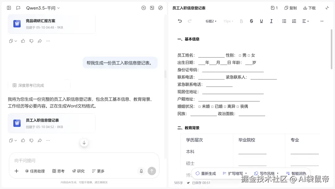The width and height of the screenshot is (335, 189).
Task: Apply the numbered list format
Action: coord(294,21)
